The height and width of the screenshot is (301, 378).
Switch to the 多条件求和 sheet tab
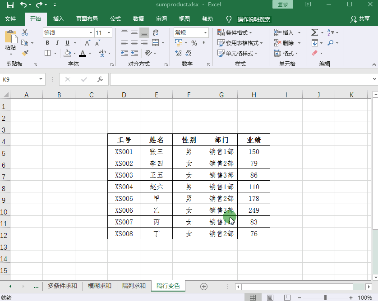tap(62, 286)
